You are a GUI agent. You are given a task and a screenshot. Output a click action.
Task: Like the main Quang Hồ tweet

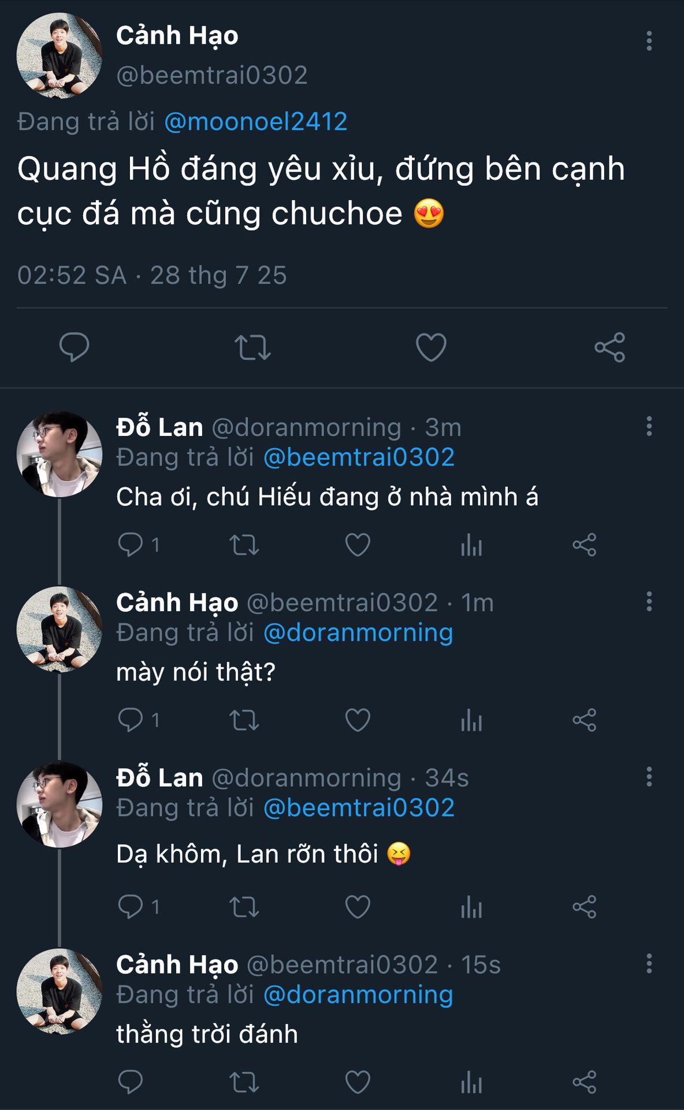pos(431,347)
